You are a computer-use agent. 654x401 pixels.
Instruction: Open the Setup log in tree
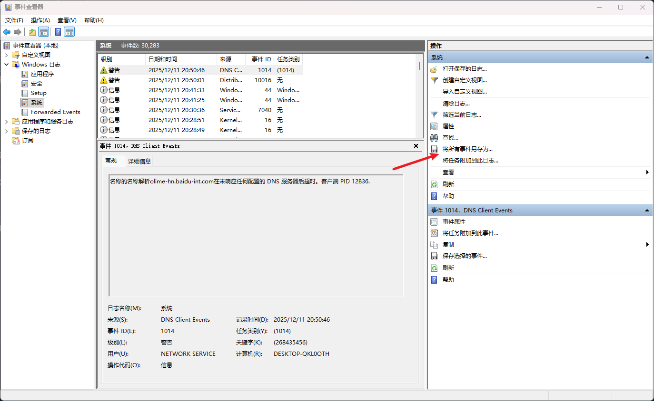point(34,93)
